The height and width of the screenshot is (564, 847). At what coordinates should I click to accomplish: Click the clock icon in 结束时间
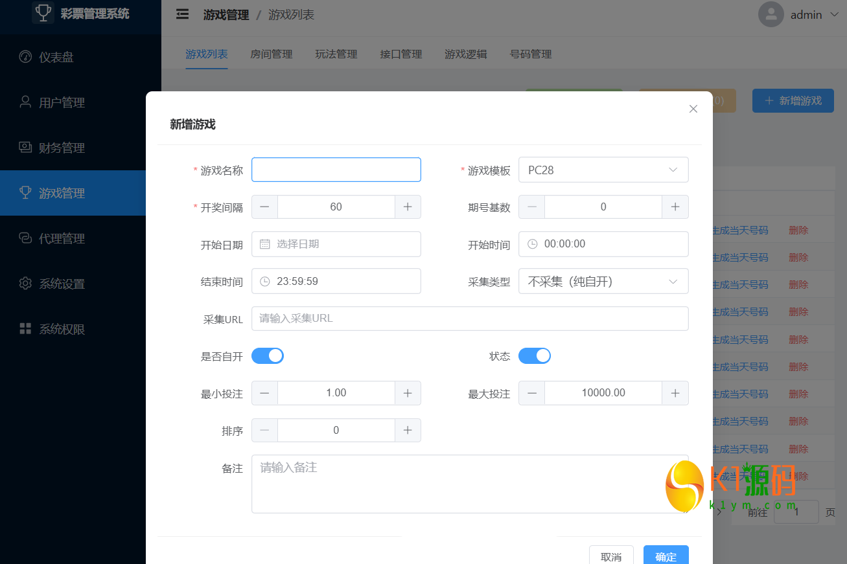pos(264,281)
